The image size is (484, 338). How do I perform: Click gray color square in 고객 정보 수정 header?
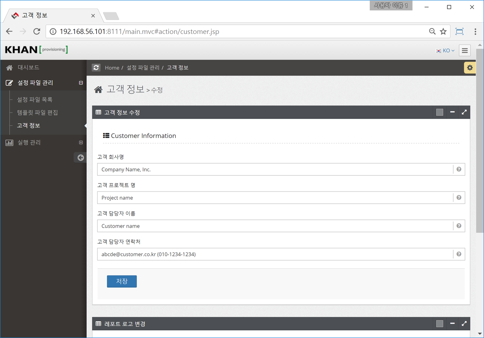click(439, 112)
